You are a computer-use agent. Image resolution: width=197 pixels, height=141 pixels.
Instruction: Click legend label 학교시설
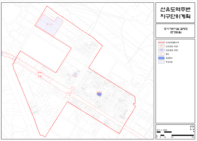pyautogui.click(x=169, y=62)
